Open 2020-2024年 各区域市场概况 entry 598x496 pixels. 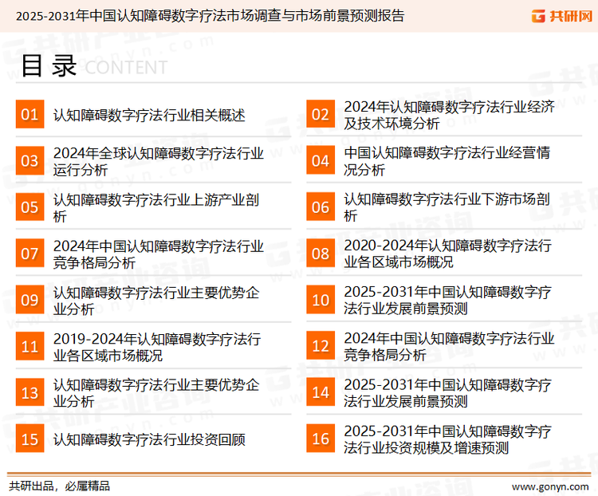[447, 254]
